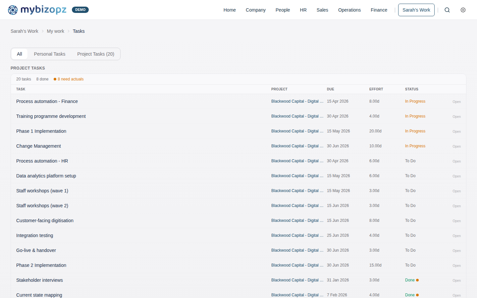Click the 'To Do' status on Integration testing

410,235
